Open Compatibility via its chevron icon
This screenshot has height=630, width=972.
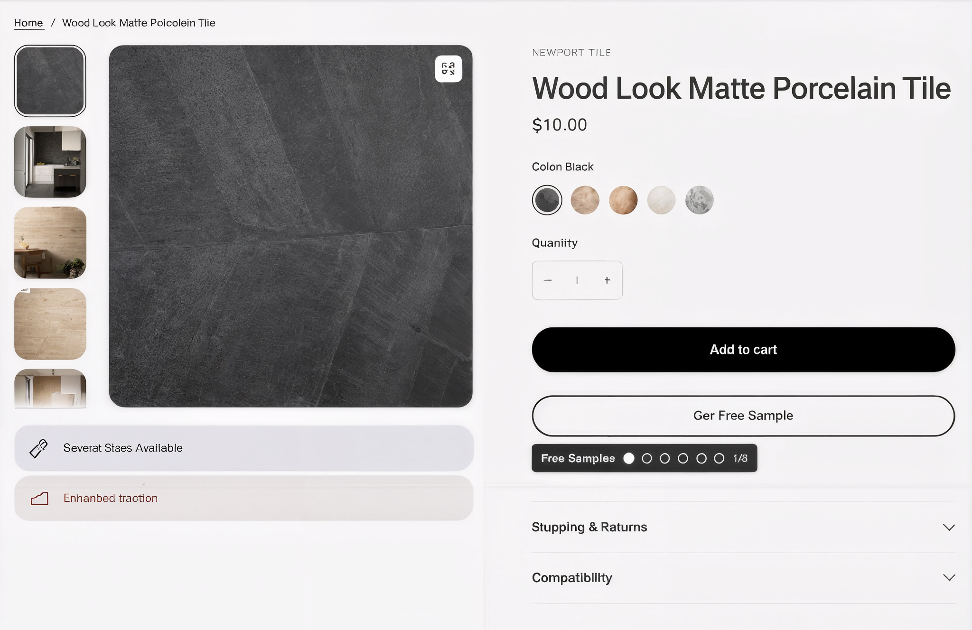[949, 578]
